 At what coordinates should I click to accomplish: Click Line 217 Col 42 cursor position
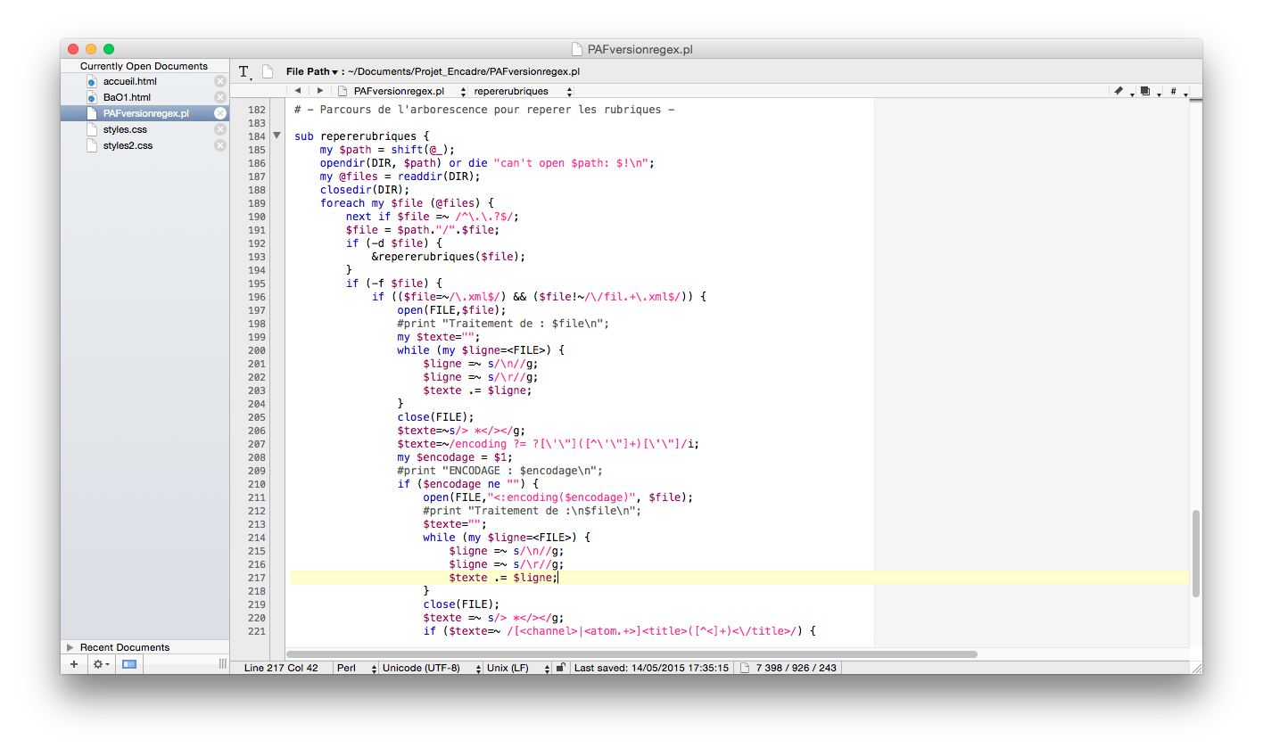(x=281, y=668)
